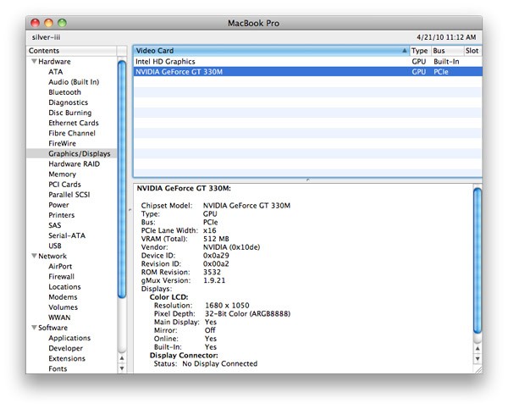The height and width of the screenshot is (409, 508).
Task: Click details pane scroll down arrow
Action: point(478,358)
